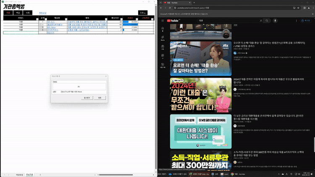Open YouTube settings three-dot menu

297,21
